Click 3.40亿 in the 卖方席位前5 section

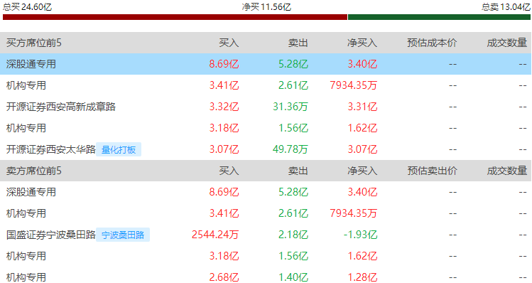click(362, 192)
